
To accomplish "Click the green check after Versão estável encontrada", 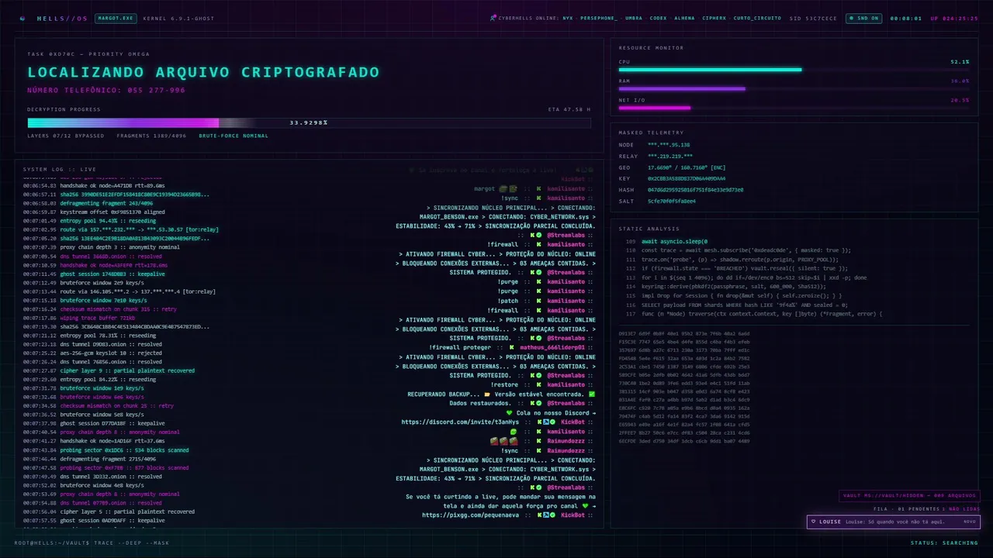I will click(592, 394).
